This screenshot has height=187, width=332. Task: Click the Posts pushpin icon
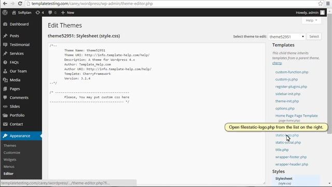pyautogui.click(x=5, y=36)
